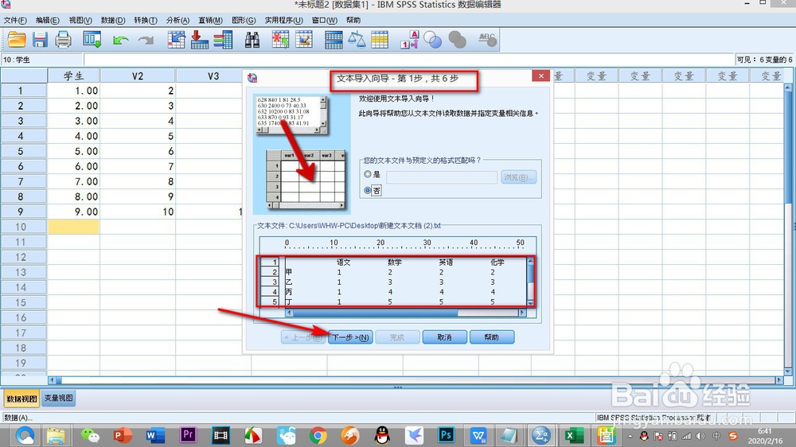Switch to 变量视图 tab
This screenshot has height=447, width=796.
58,398
